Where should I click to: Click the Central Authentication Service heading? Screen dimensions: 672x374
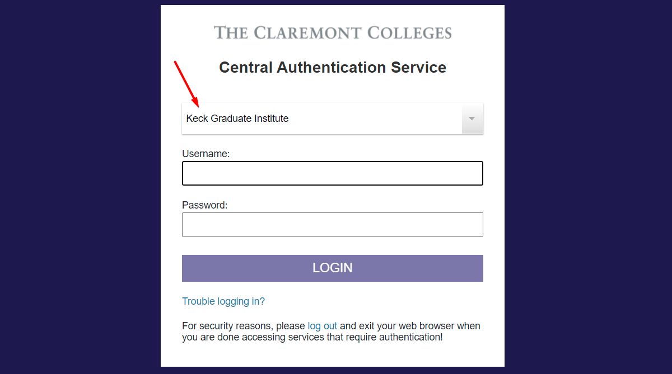(x=333, y=68)
